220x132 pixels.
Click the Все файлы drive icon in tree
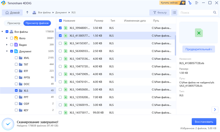(x=11, y=32)
